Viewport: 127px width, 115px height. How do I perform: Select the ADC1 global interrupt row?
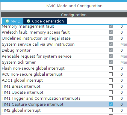[x=64, y=80]
